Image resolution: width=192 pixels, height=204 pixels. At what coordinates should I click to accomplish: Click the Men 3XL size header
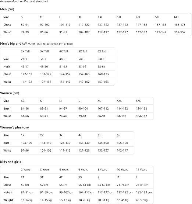[x=119, y=17]
